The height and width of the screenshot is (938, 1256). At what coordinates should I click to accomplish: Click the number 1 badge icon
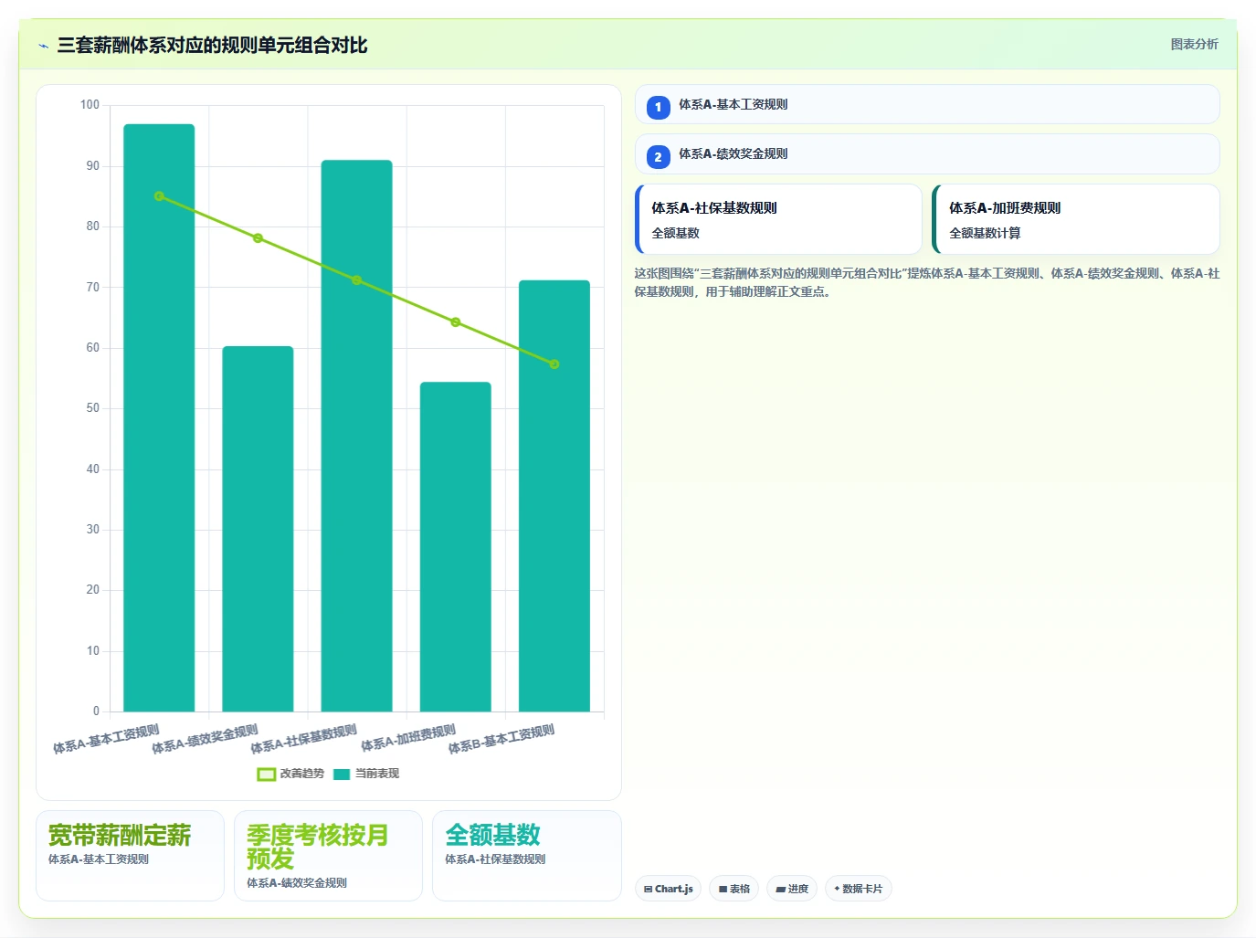coord(658,107)
